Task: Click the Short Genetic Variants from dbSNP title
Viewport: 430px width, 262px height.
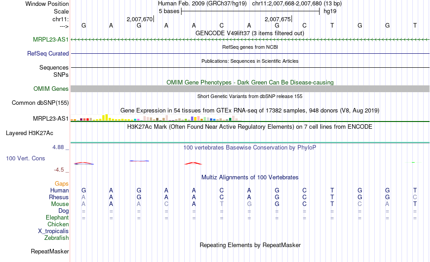Action: (x=250, y=96)
